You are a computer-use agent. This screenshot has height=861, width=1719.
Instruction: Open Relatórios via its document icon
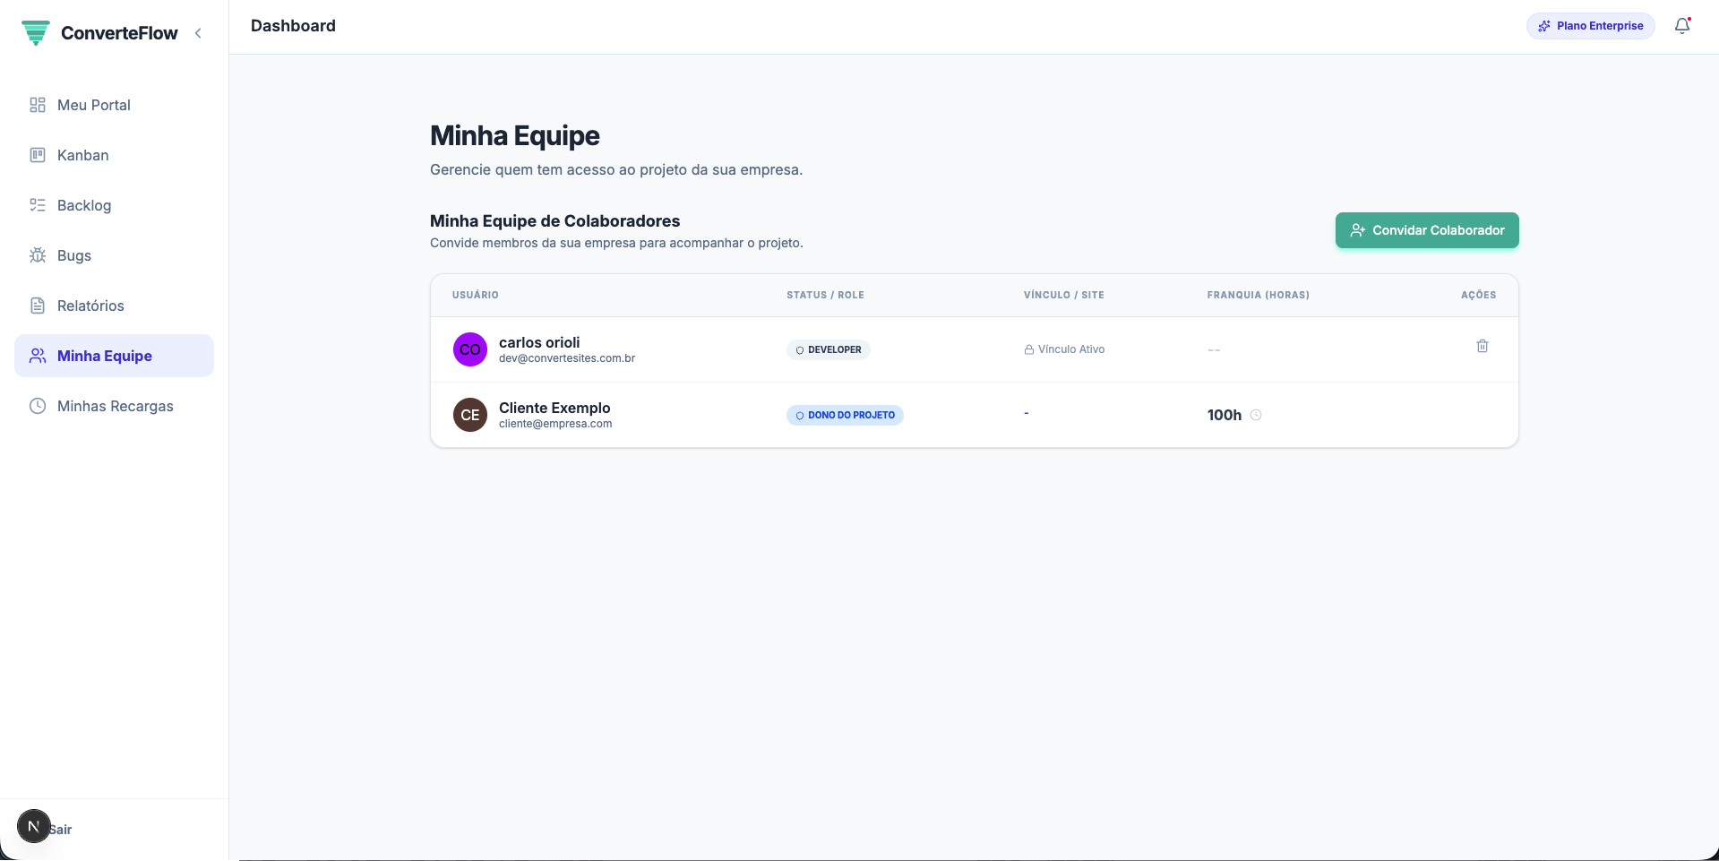point(37,305)
